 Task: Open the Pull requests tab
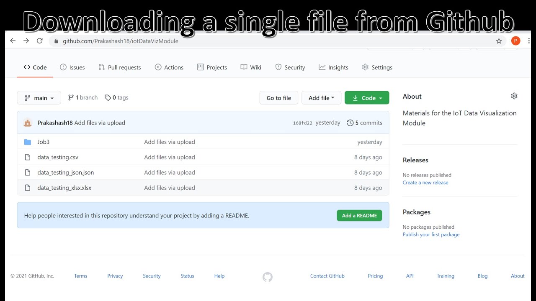coord(120,67)
